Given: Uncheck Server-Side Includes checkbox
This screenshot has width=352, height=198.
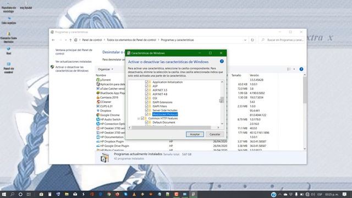Looking at the screenshot, I should [x=147, y=110].
